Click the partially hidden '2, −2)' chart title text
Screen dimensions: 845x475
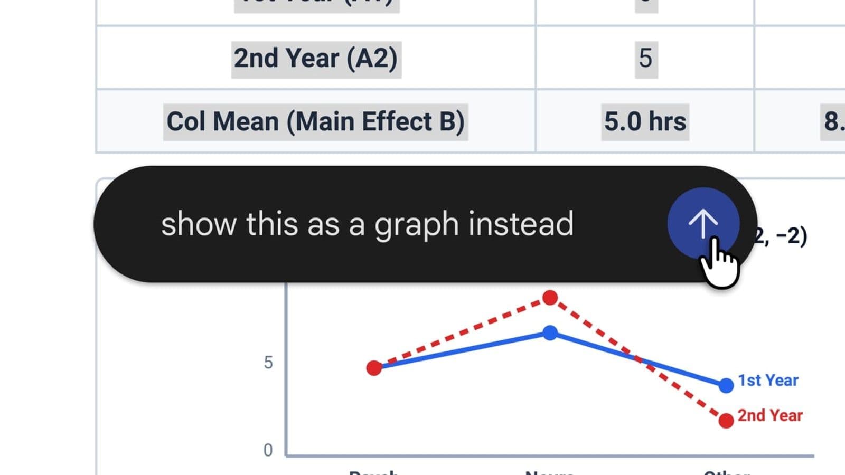[x=781, y=235]
